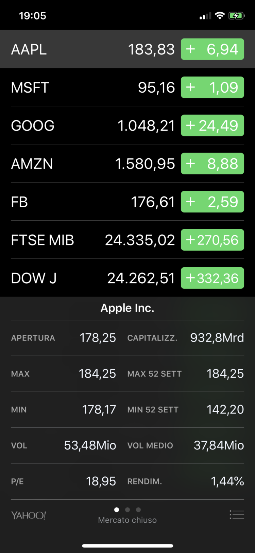
Task: Toggle the FTSE MIB +270,56 badge
Action: tap(212, 240)
